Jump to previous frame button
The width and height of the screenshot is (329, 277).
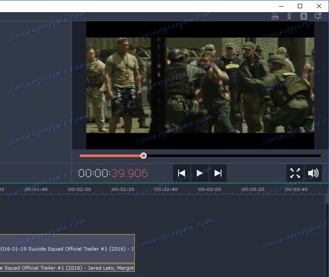182,173
